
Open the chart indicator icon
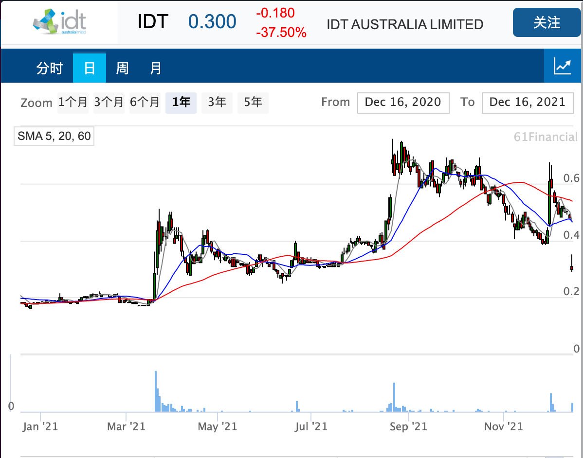tap(562, 66)
